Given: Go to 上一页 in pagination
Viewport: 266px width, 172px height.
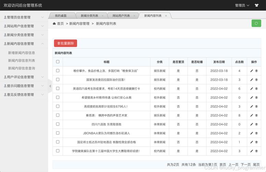Looking at the screenshot, I should (233, 164).
